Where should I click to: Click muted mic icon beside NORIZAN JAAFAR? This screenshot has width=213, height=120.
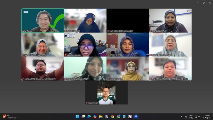151,31
